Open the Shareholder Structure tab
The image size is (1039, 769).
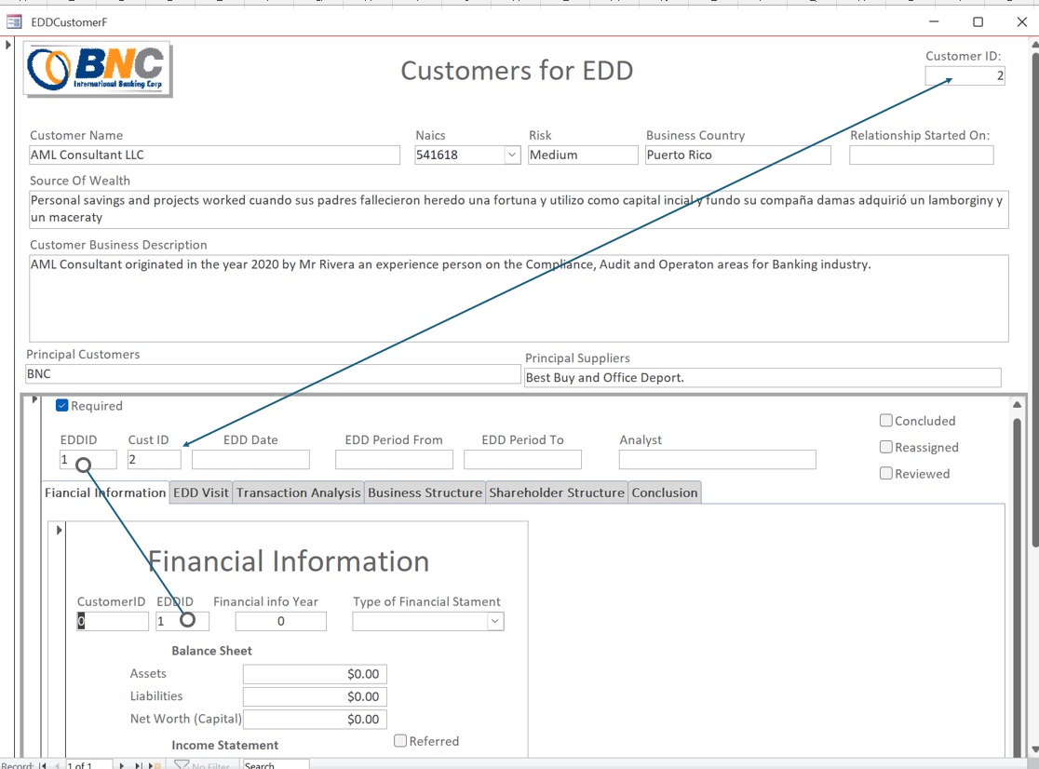coord(557,492)
